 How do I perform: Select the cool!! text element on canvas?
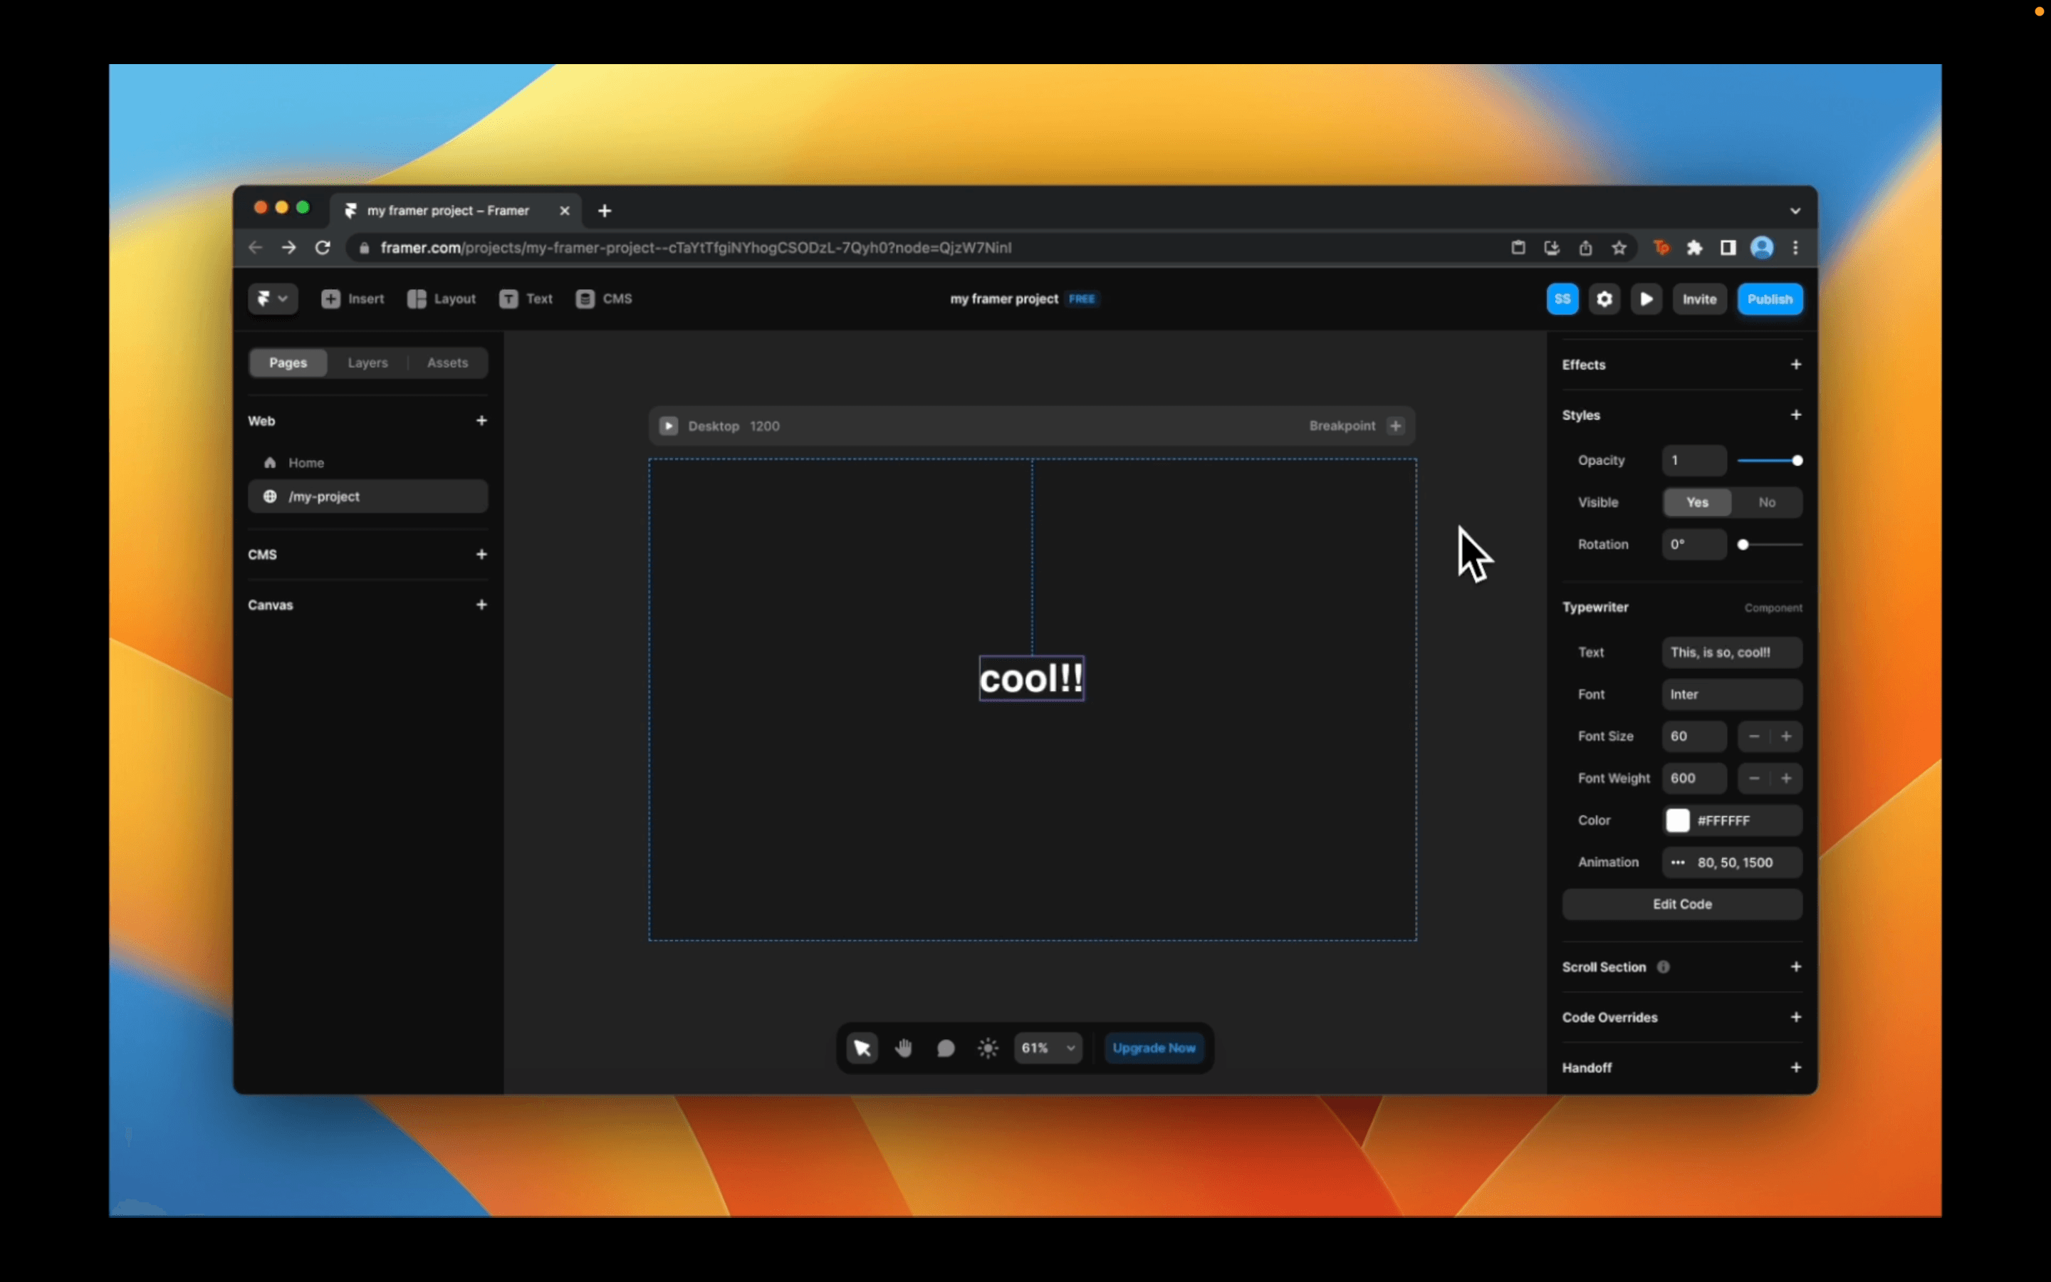[x=1031, y=678]
